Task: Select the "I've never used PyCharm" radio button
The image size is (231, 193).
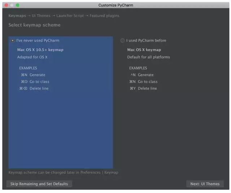Action: (13, 40)
